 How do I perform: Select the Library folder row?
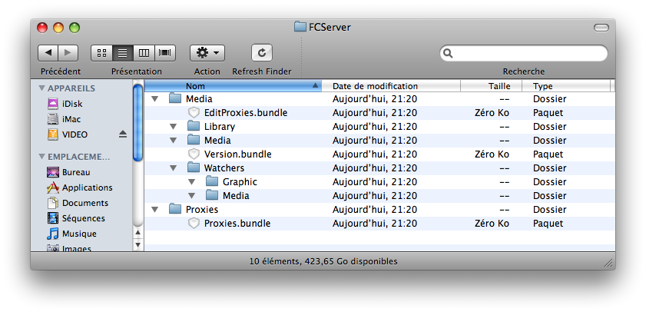(380, 127)
